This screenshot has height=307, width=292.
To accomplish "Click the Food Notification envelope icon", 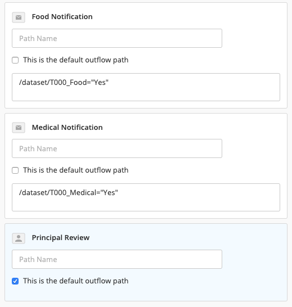I will click(x=19, y=17).
